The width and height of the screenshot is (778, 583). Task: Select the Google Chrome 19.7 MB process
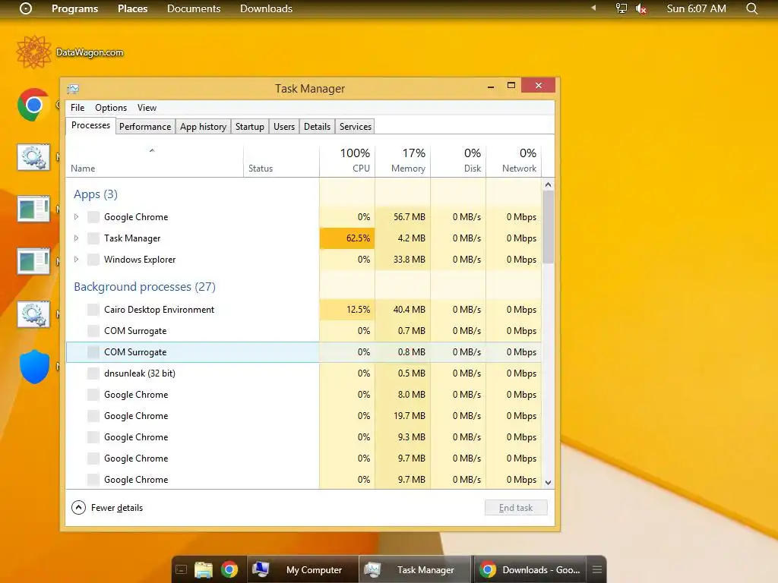(x=304, y=416)
